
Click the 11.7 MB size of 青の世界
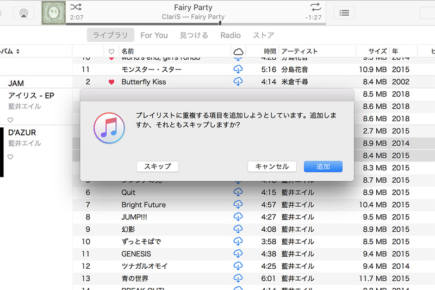click(x=373, y=279)
